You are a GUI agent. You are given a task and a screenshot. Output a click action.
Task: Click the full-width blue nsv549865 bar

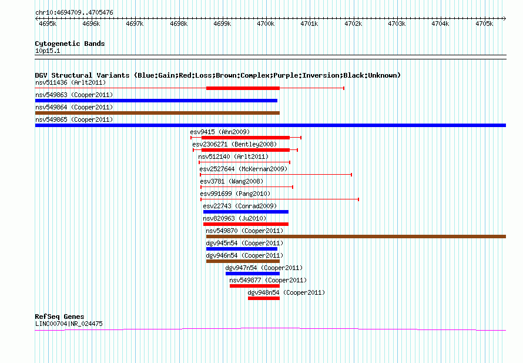270,125
